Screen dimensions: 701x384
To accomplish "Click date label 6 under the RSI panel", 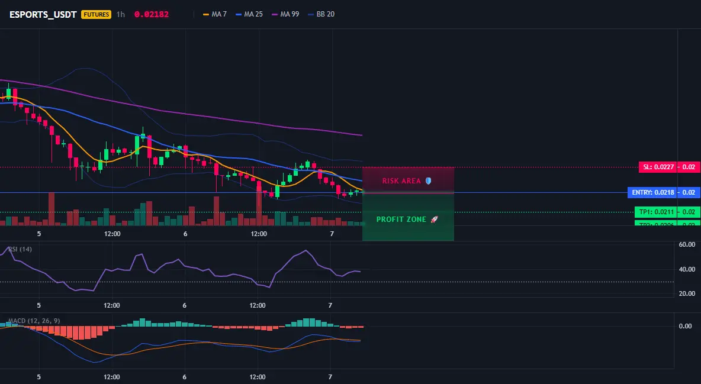I will (185, 305).
